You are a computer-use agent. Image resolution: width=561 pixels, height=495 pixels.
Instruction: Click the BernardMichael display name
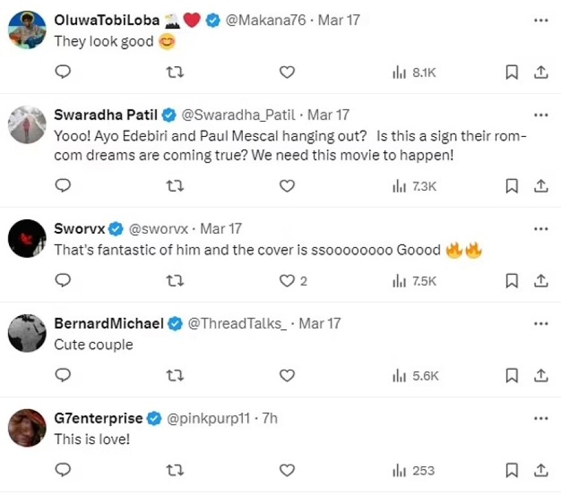[109, 324]
